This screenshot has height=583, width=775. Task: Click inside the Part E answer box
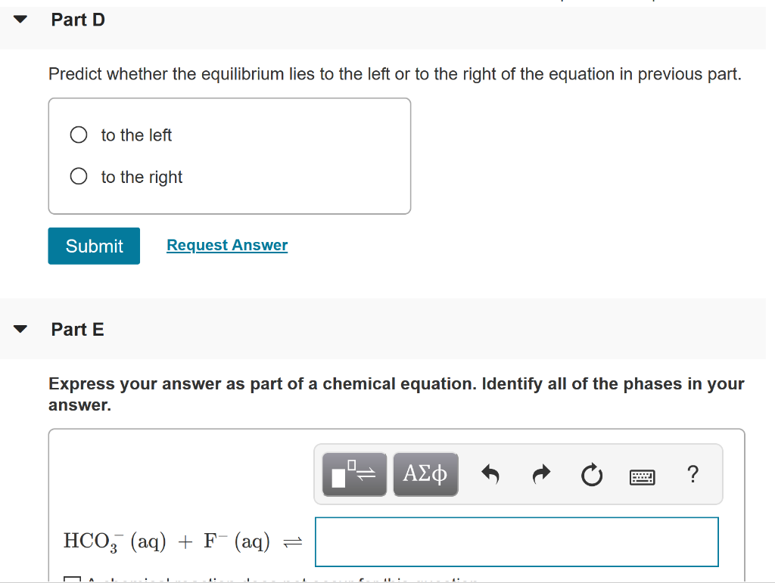click(517, 541)
